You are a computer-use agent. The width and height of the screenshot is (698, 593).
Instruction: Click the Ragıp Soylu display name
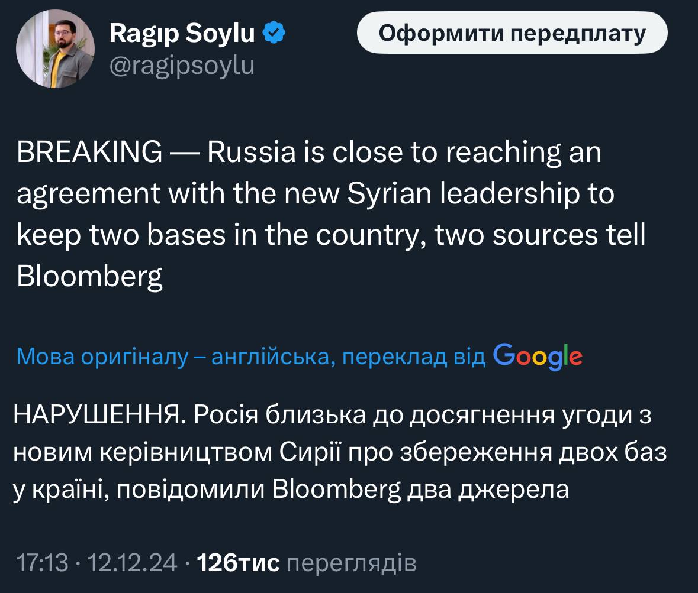(182, 34)
